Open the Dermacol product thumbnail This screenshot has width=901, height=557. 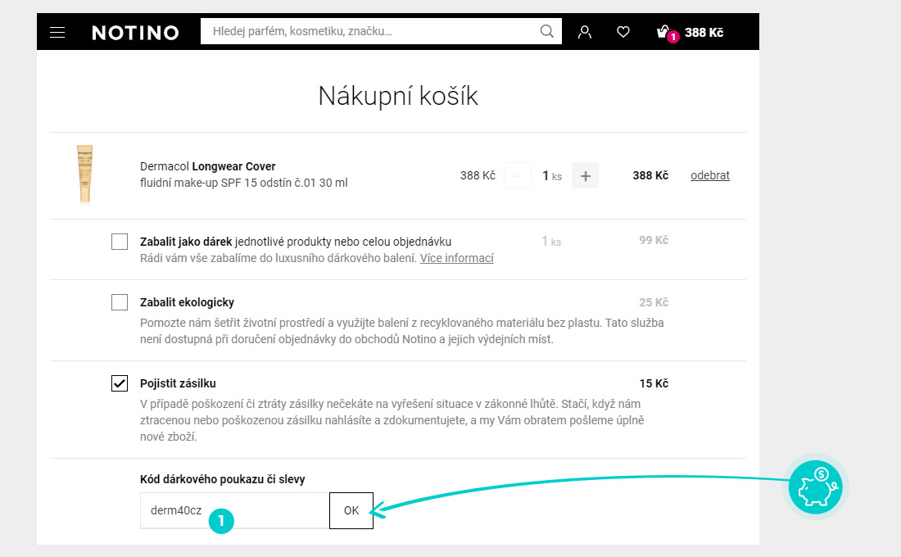(x=85, y=174)
